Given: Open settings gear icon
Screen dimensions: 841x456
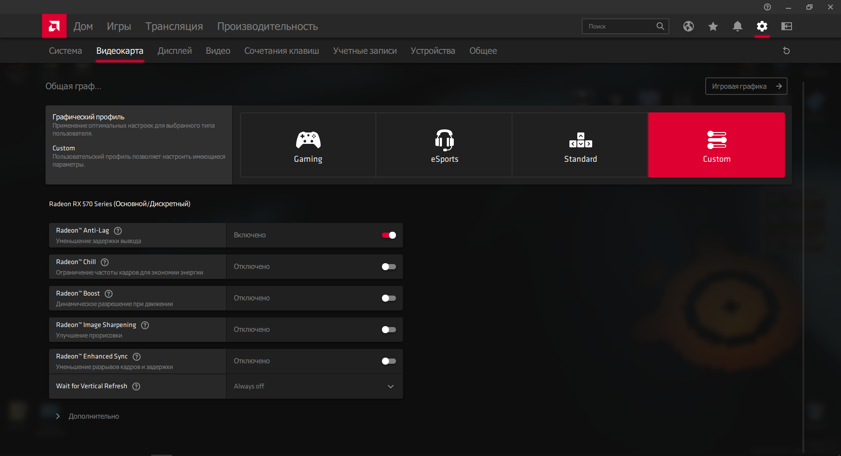Looking at the screenshot, I should pyautogui.click(x=762, y=26).
